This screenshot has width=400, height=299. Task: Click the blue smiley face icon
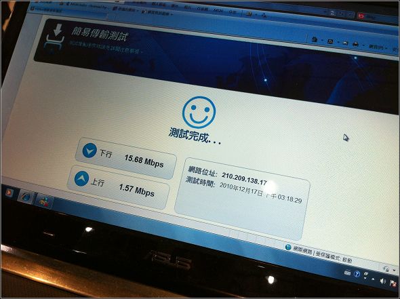click(199, 113)
